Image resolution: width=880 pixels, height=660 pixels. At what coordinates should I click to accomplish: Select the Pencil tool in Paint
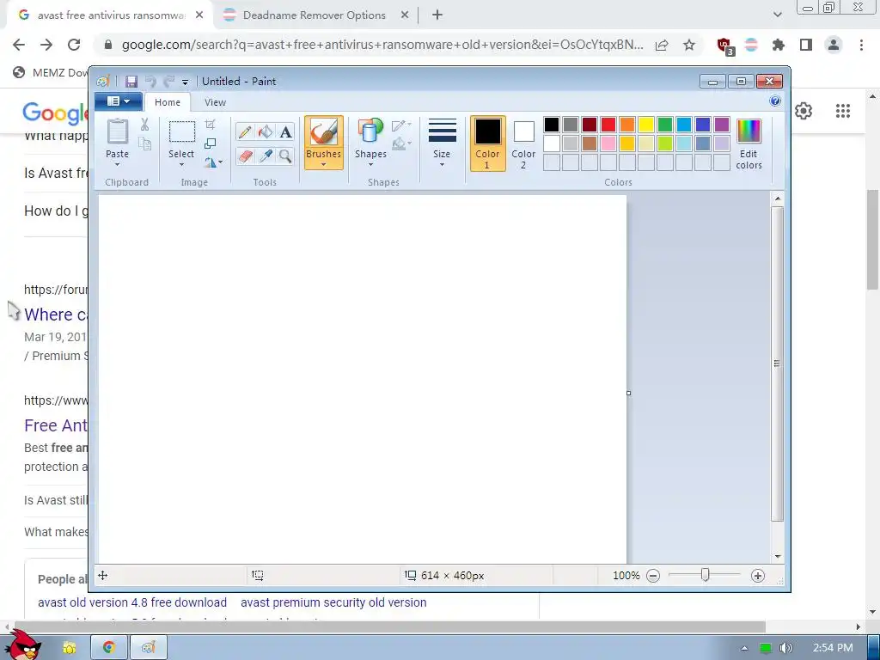(x=245, y=131)
